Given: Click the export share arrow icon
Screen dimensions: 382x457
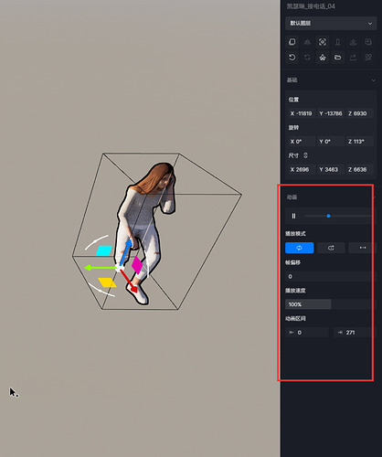Looking at the screenshot, I should (353, 58).
